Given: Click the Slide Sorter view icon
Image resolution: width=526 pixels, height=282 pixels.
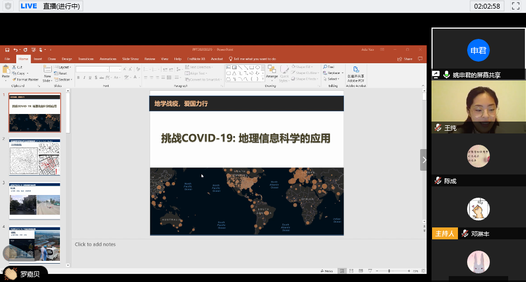Looking at the screenshot, I should (x=352, y=271).
